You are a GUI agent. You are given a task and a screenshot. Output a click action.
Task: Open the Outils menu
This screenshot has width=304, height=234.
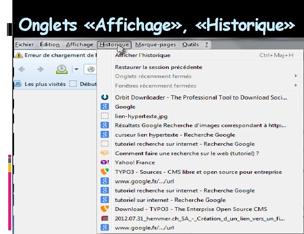click(191, 45)
